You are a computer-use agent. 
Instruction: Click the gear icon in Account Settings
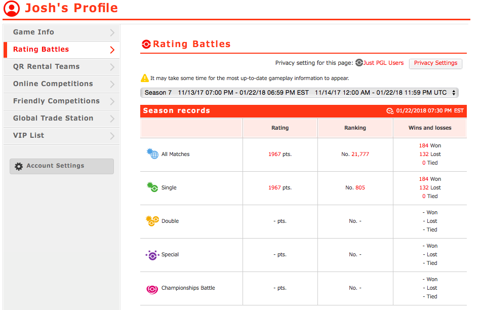(x=19, y=166)
